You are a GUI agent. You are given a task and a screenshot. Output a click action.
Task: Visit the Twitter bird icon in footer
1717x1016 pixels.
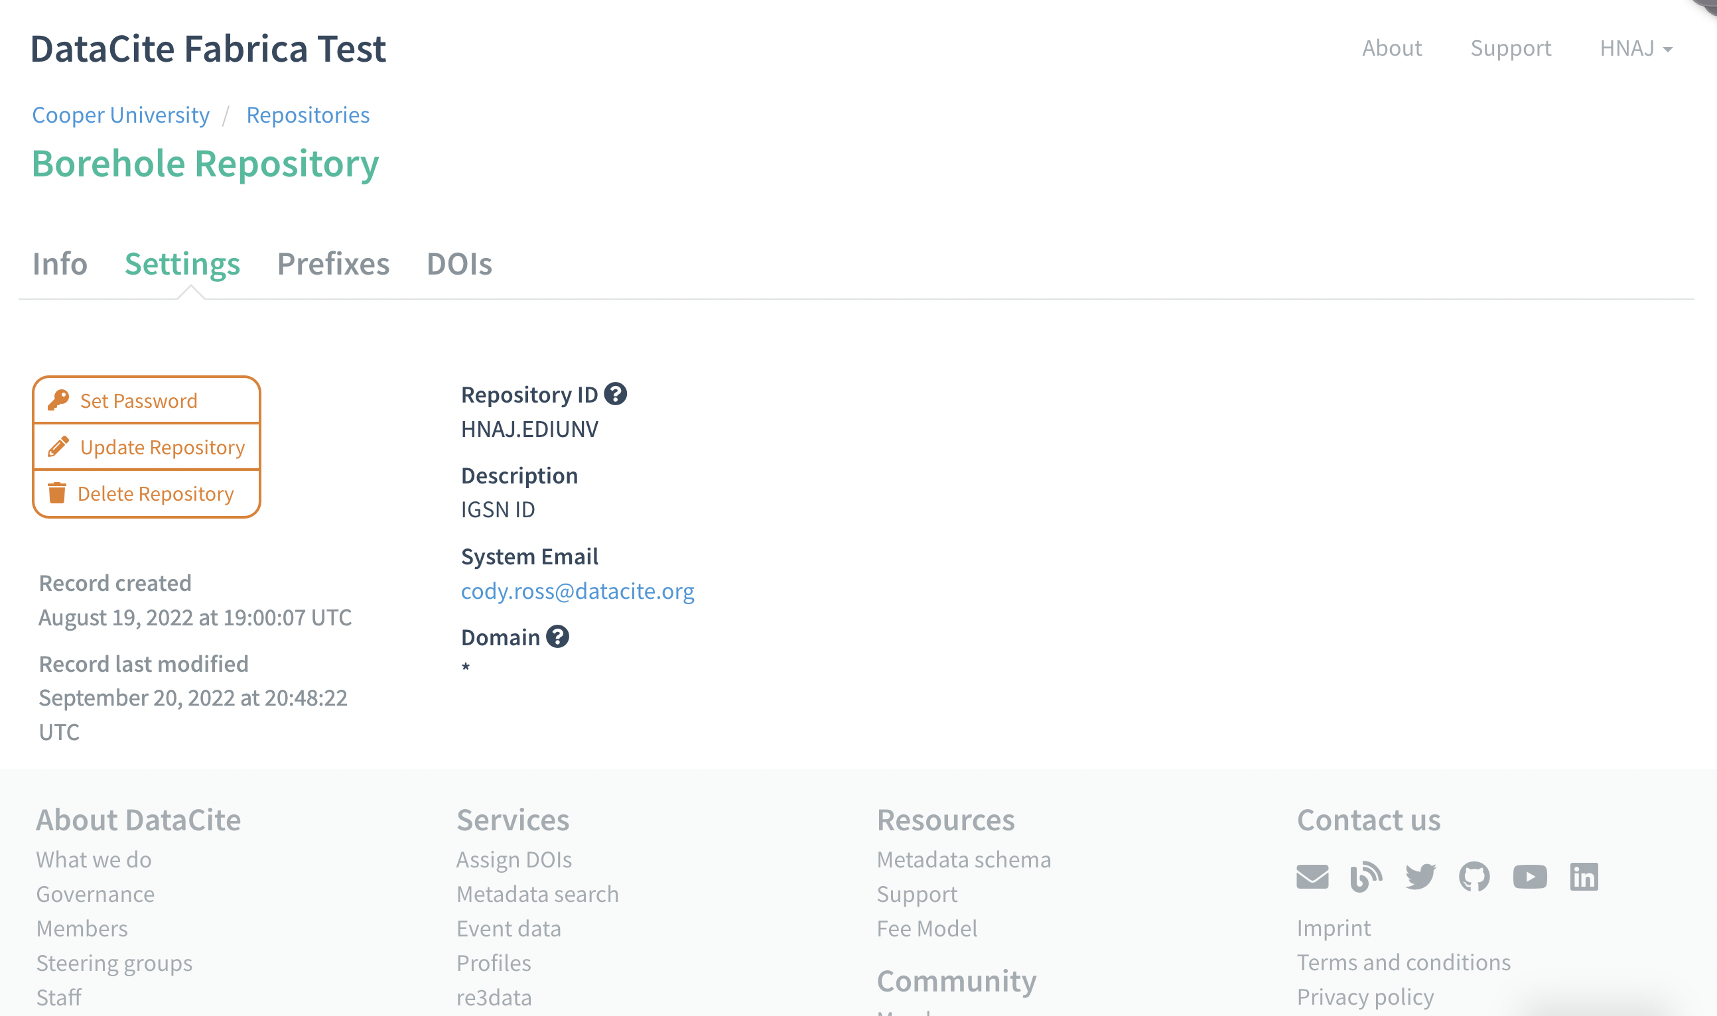tap(1420, 876)
